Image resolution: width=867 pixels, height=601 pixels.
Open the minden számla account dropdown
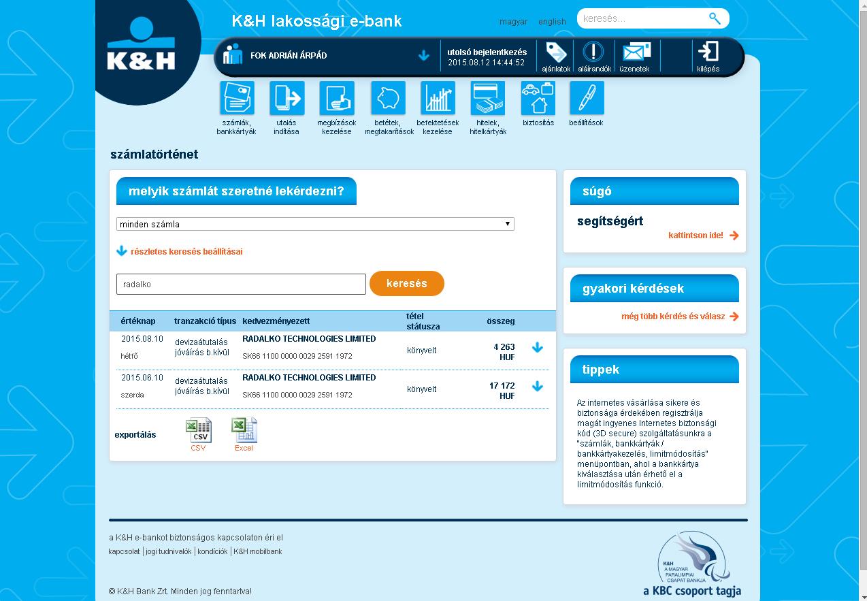pos(315,224)
